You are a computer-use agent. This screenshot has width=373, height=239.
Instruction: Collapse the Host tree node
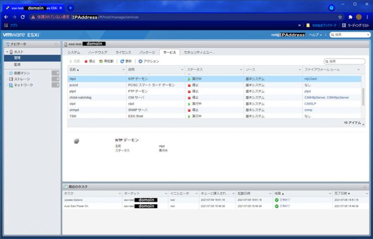pos(7,52)
